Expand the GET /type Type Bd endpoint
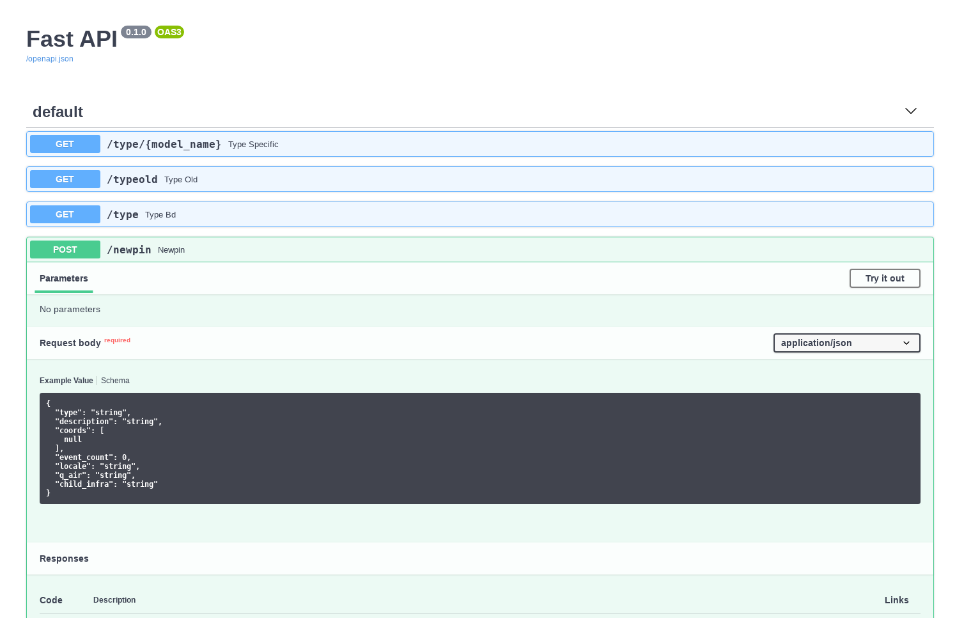 [480, 214]
